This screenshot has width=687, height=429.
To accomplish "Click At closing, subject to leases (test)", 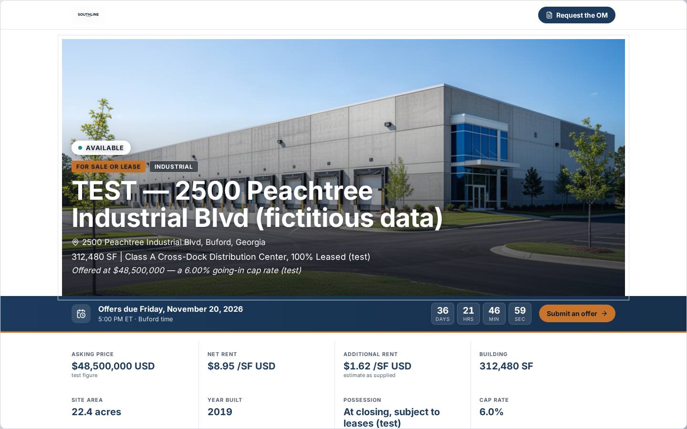I will (x=392, y=418).
